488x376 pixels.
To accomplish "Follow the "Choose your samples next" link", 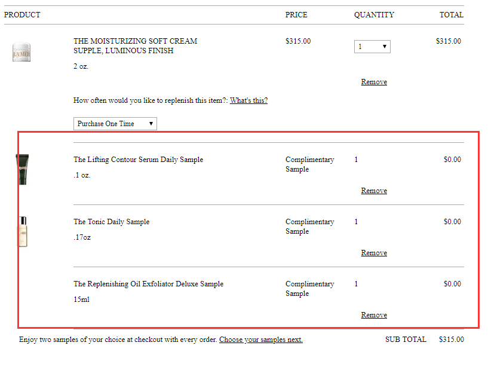I will [x=260, y=340].
